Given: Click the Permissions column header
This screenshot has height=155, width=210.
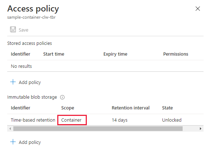Looking at the screenshot, I should point(176,54).
